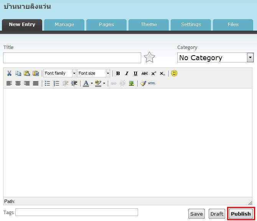Screen dimensions: 257x221
Task: Open the No Category dropdown
Action: (215, 57)
